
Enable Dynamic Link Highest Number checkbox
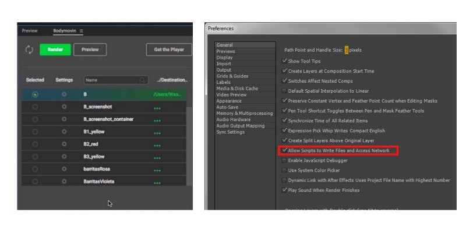click(284, 180)
